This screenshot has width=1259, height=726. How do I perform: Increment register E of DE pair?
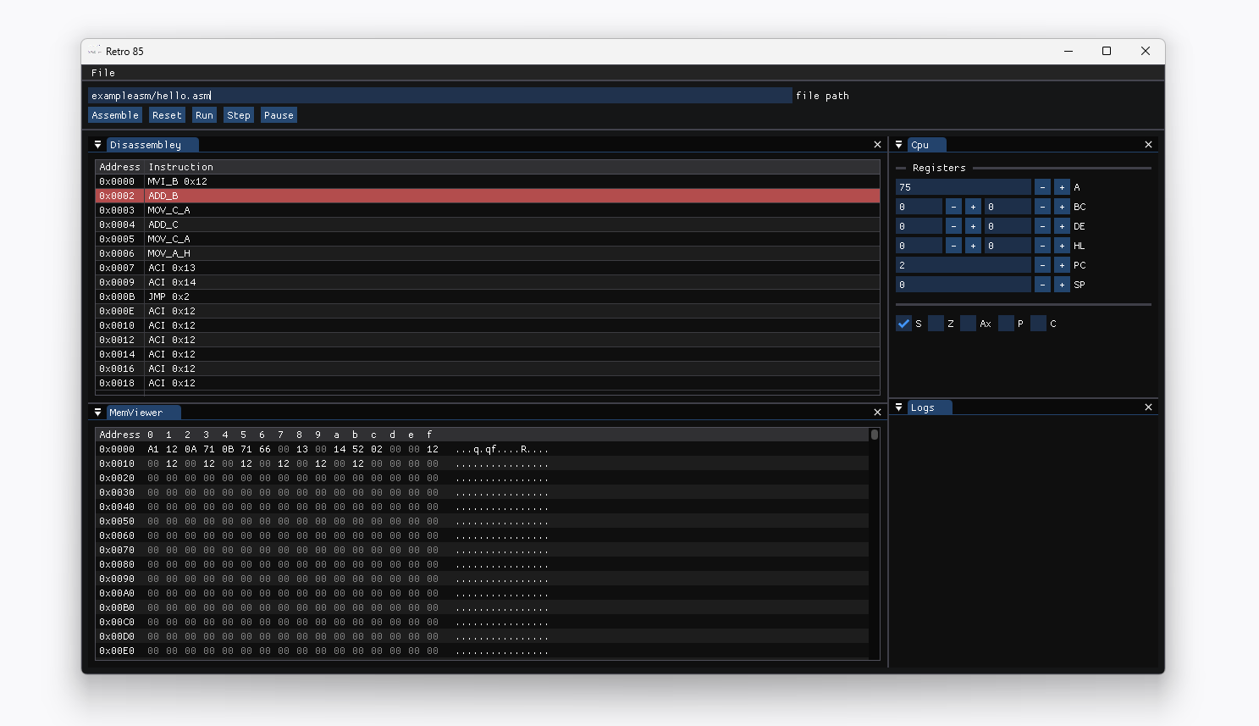(x=1062, y=226)
